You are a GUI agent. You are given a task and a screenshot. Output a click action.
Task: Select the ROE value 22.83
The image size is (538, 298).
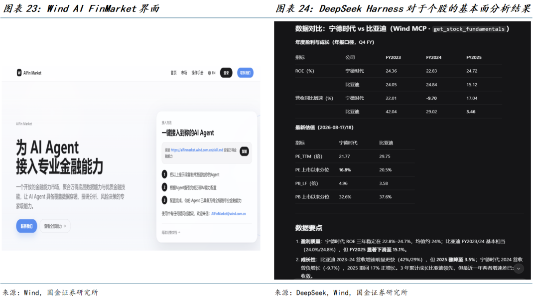431,71
